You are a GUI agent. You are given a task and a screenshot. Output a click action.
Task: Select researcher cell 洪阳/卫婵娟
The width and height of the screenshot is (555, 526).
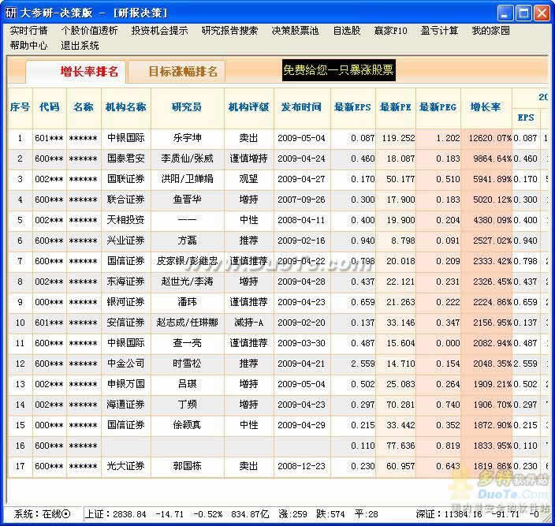point(188,179)
